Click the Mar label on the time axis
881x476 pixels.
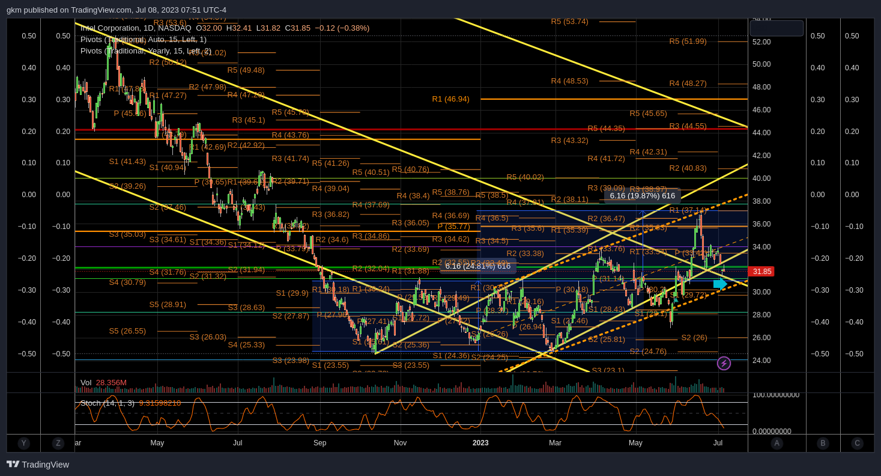pos(556,443)
